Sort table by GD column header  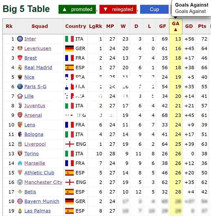click(x=189, y=26)
